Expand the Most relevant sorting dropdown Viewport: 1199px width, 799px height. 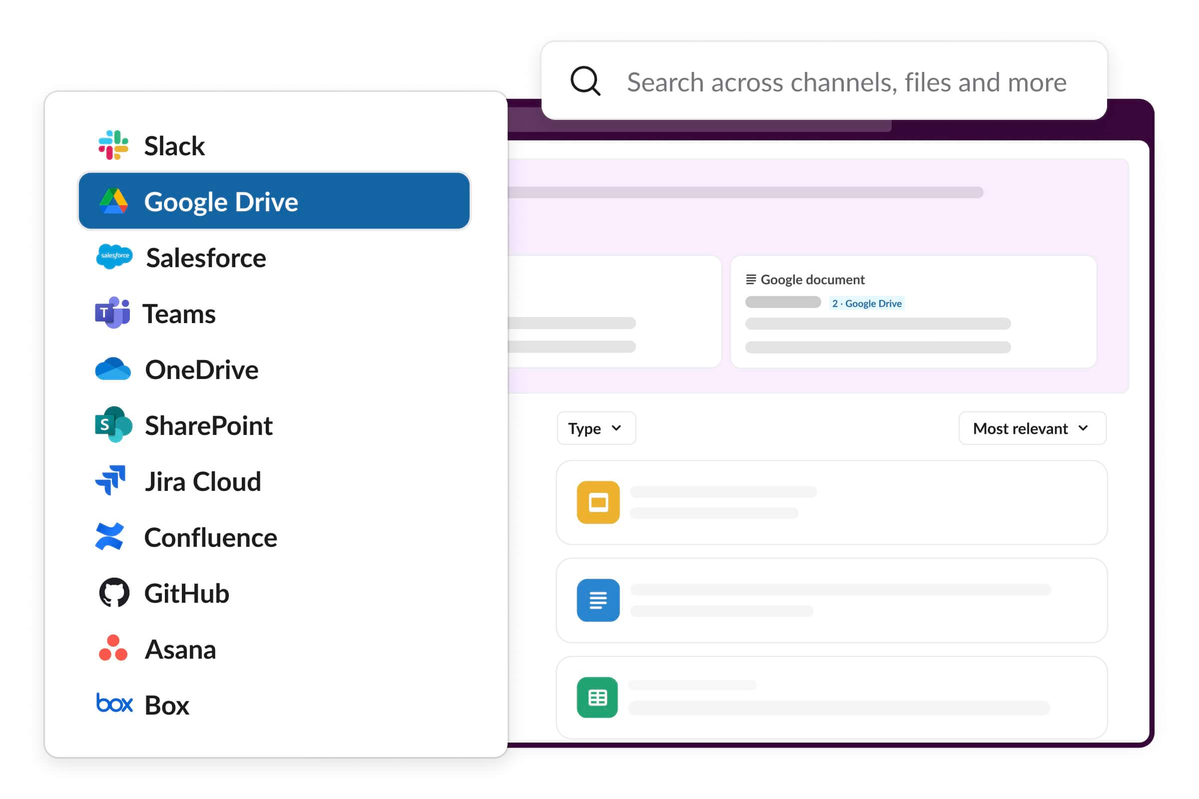click(1031, 428)
